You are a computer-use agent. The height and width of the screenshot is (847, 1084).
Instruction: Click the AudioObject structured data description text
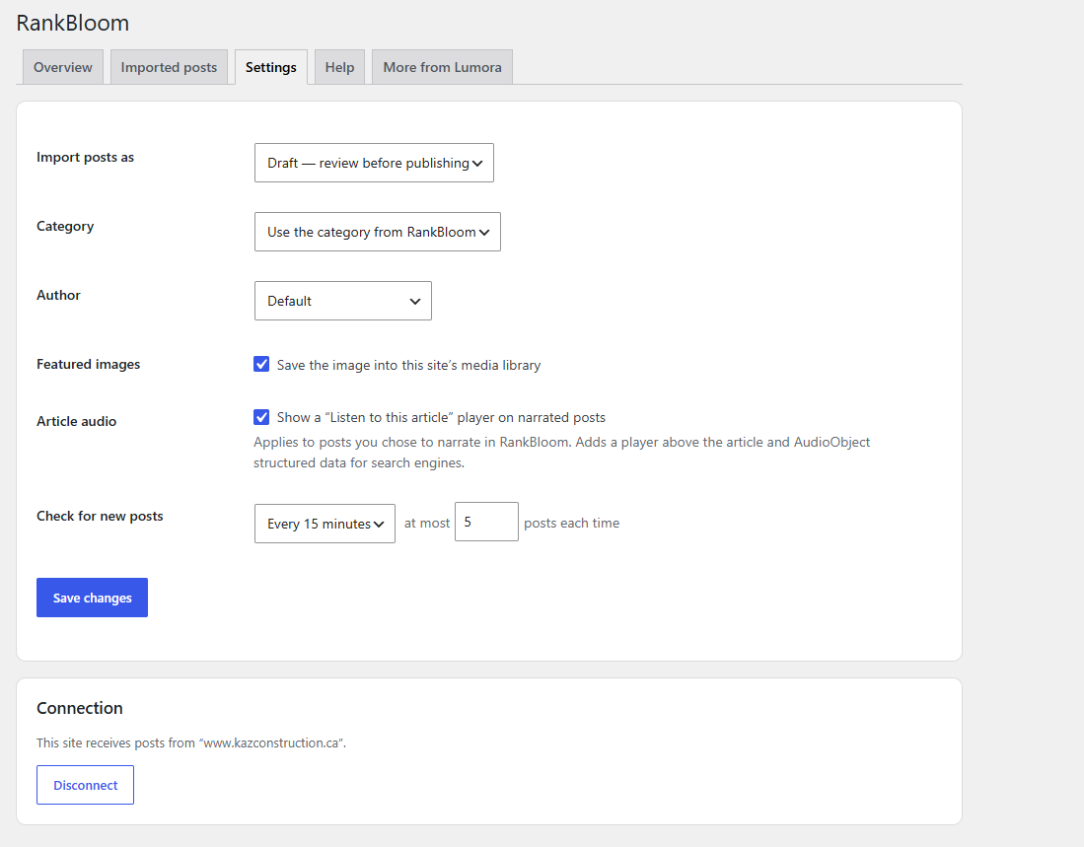tap(561, 453)
